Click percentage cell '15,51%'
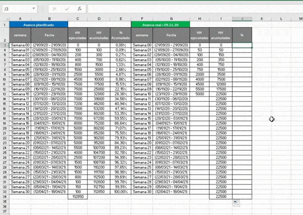The height and width of the screenshot is (215, 303). point(121,84)
